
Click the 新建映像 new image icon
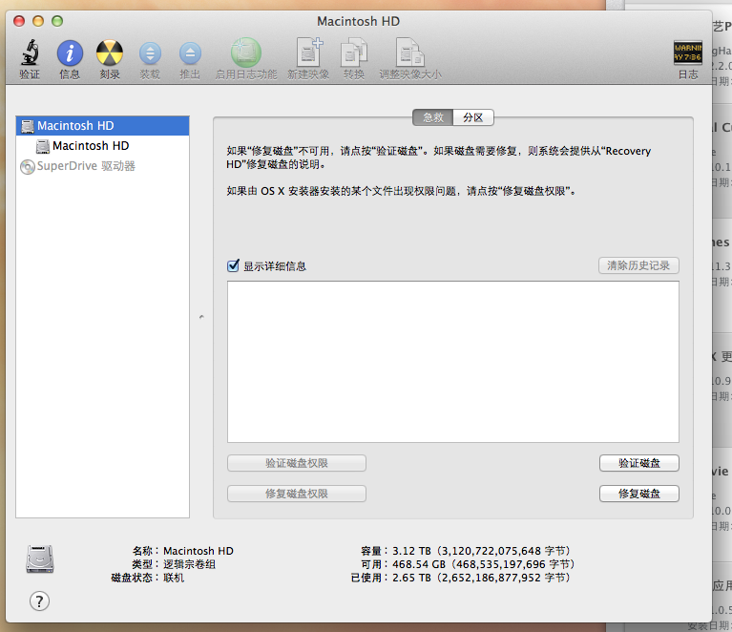tap(310, 53)
